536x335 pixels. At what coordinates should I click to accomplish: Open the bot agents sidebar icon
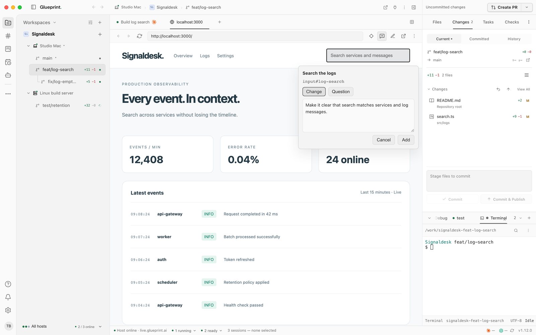(x=8, y=75)
